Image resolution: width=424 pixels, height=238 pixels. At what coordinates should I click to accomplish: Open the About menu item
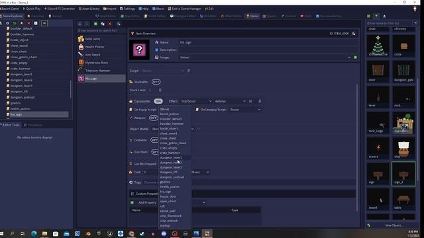pyautogui.click(x=158, y=9)
